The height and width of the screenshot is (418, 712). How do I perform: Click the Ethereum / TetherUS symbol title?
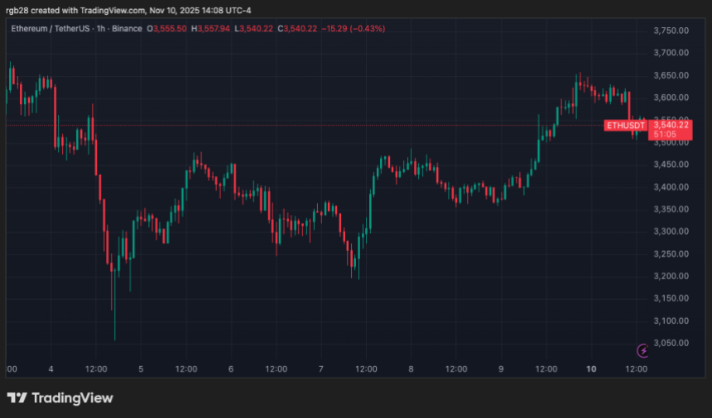(53, 29)
